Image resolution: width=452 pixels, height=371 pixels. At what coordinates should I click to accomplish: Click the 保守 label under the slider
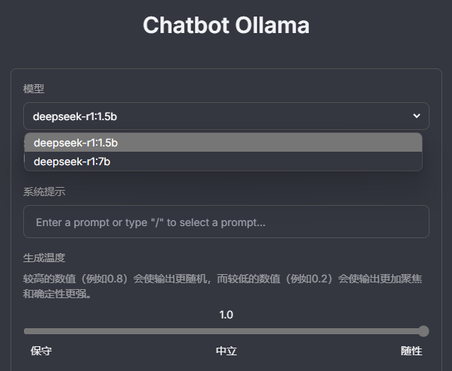click(41, 351)
